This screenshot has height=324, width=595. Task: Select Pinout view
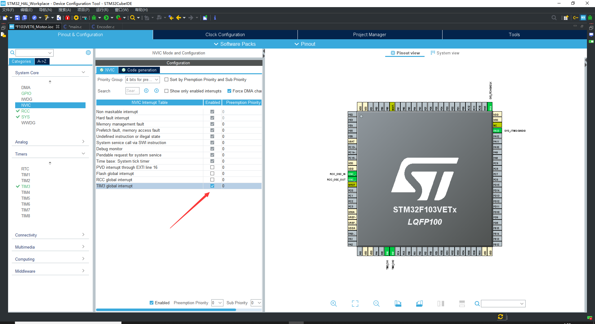(405, 53)
